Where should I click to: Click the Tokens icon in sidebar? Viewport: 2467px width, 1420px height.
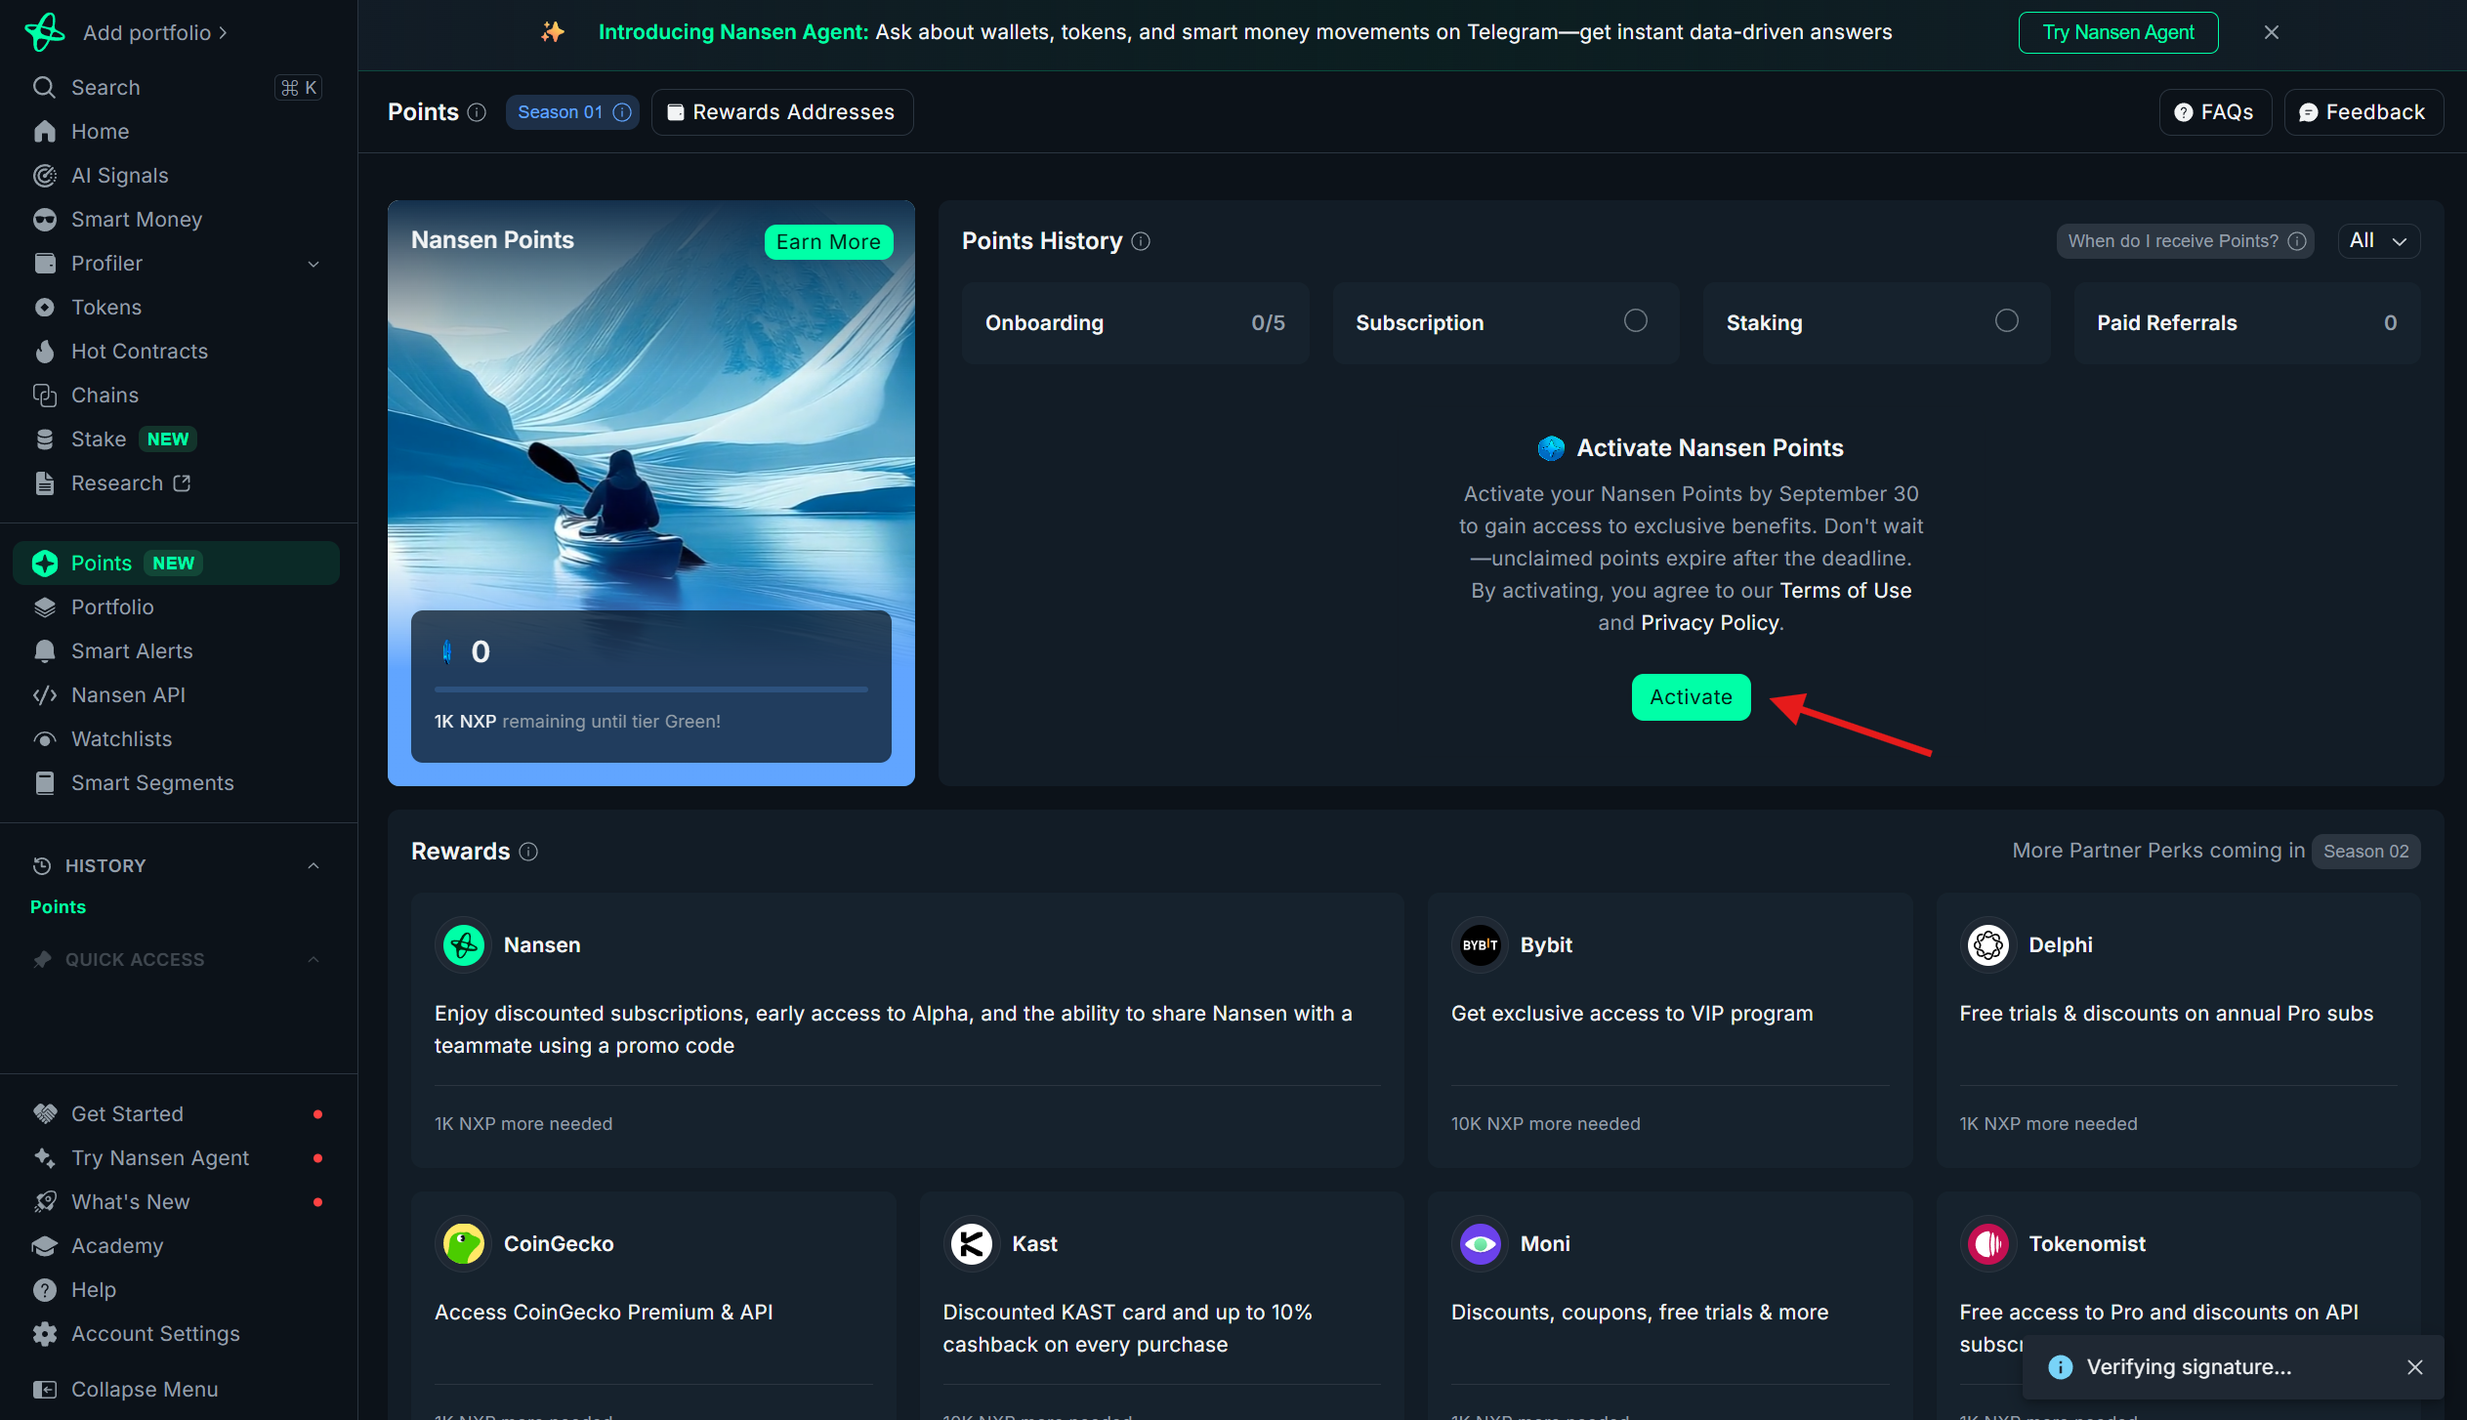44,307
